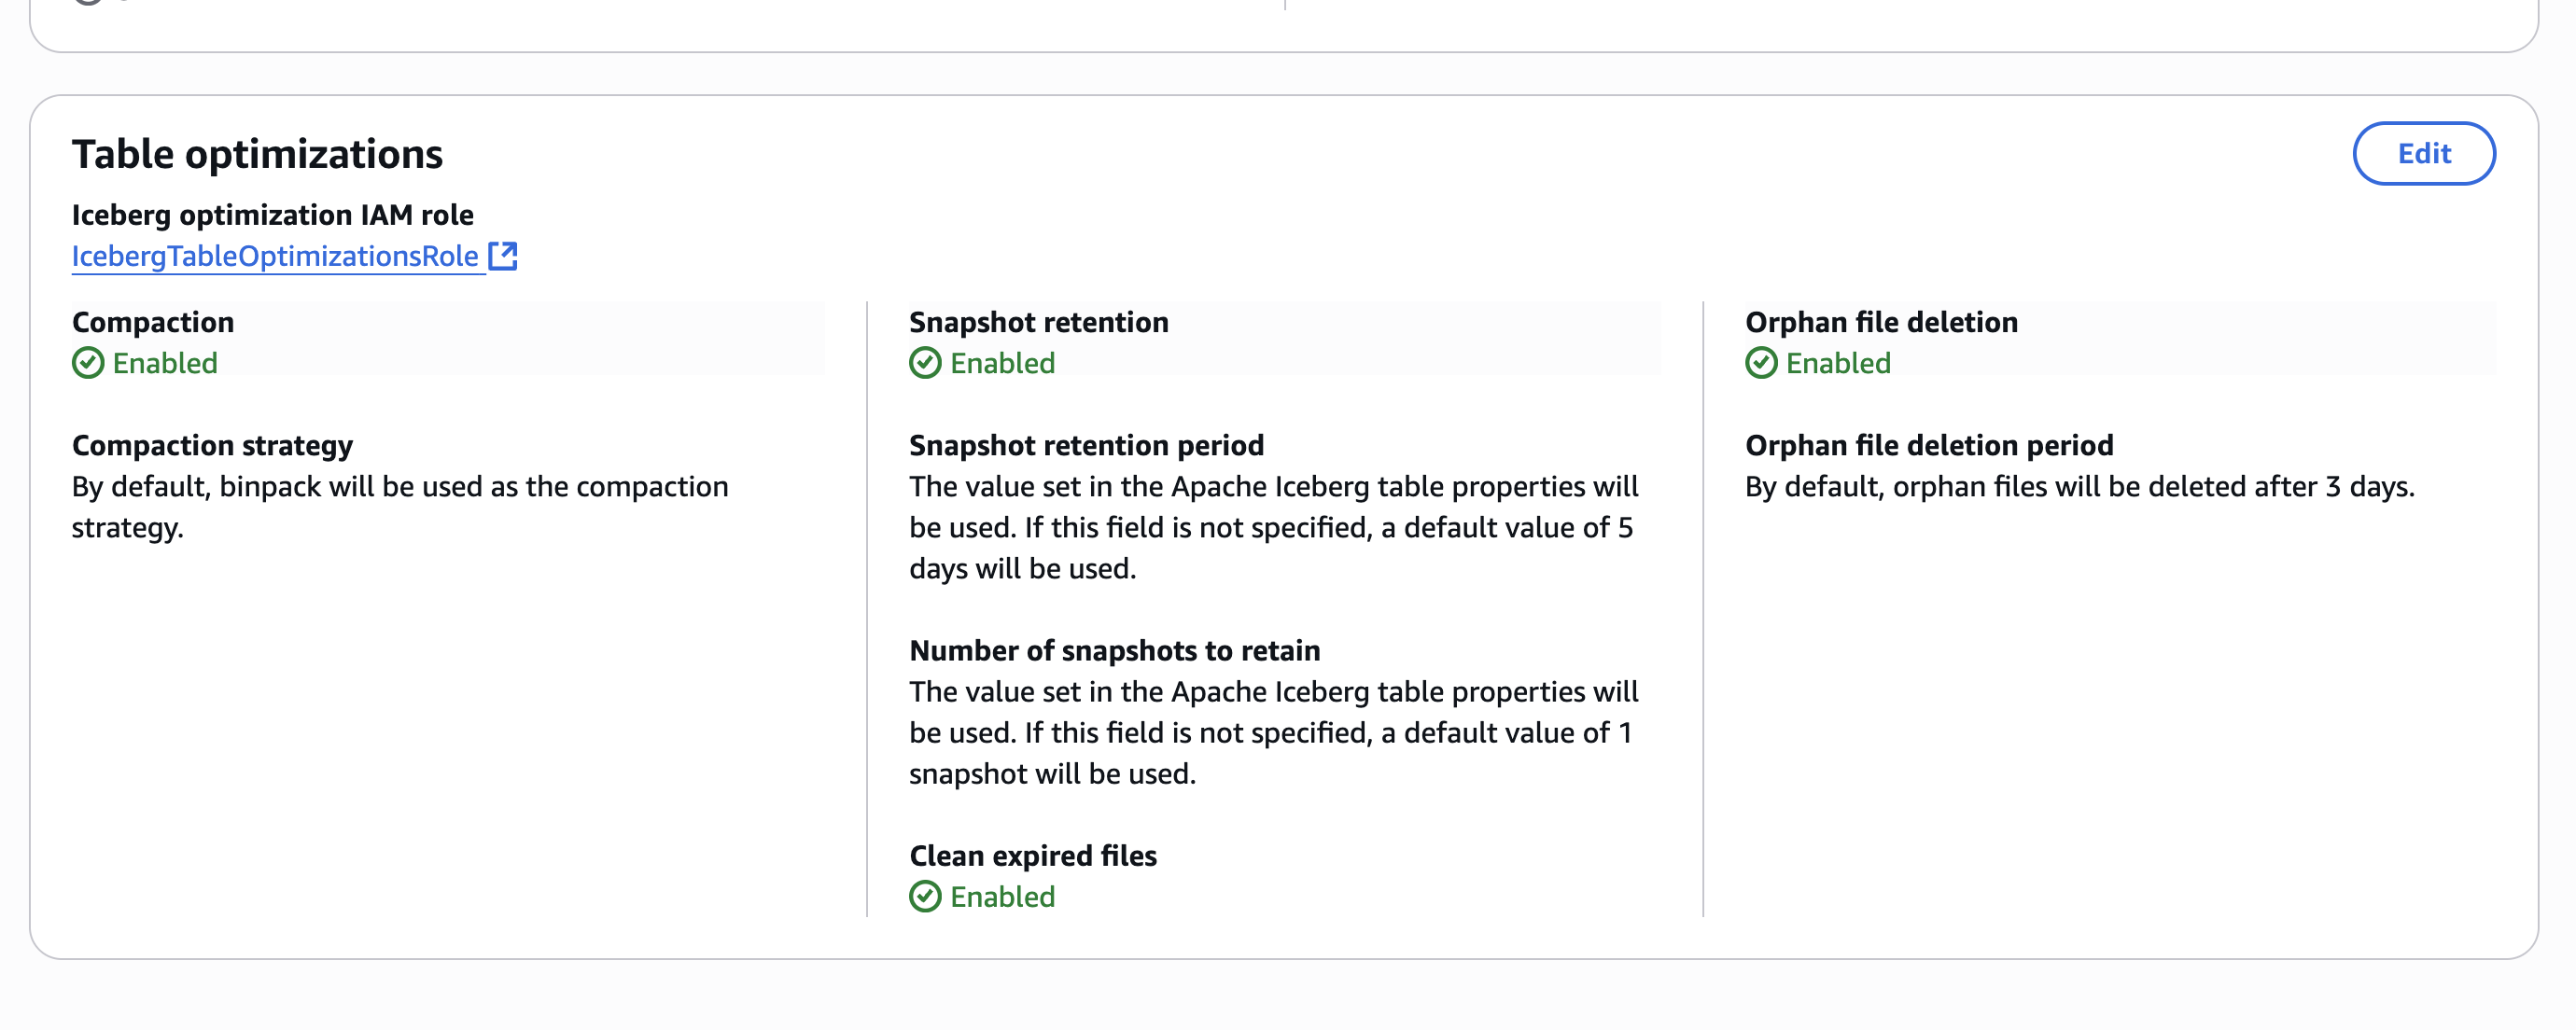This screenshot has height=1030, width=2576.
Task: Click the Number of snapshots to retain label
Action: 1114,651
